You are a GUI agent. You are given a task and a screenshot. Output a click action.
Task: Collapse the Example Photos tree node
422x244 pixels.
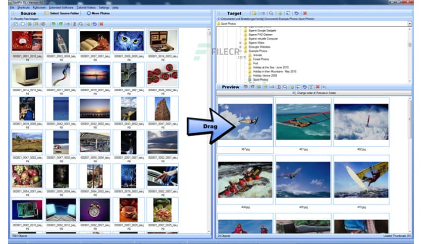240,51
